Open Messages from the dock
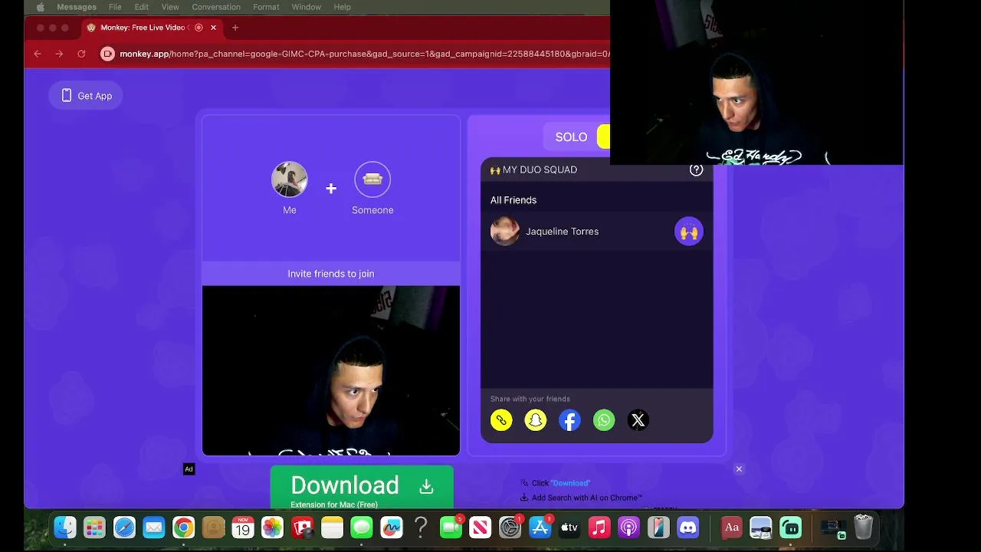 click(362, 527)
